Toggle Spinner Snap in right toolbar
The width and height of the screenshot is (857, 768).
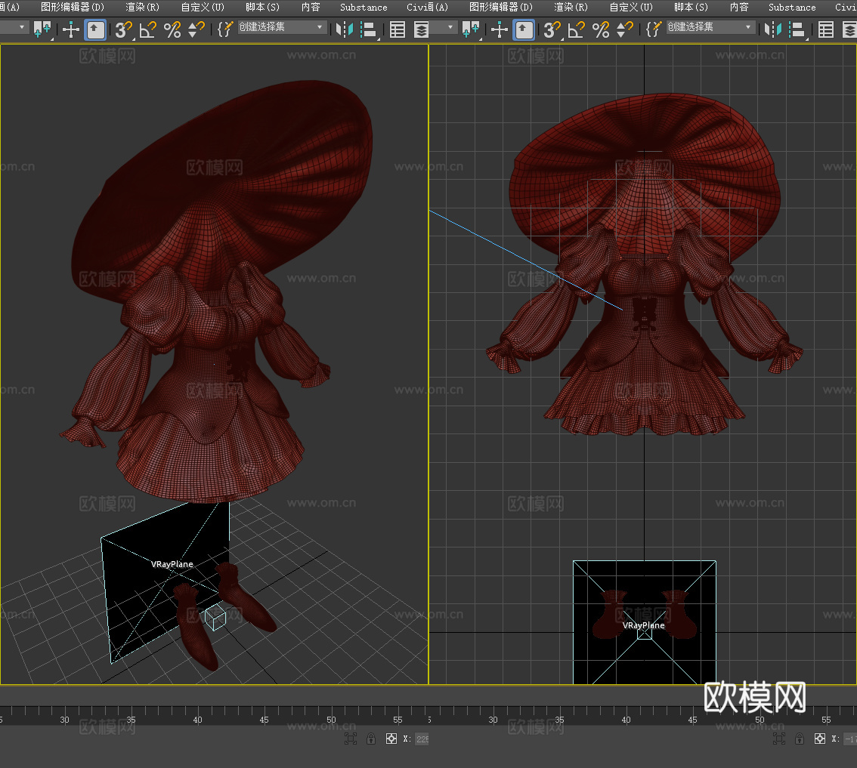point(625,29)
